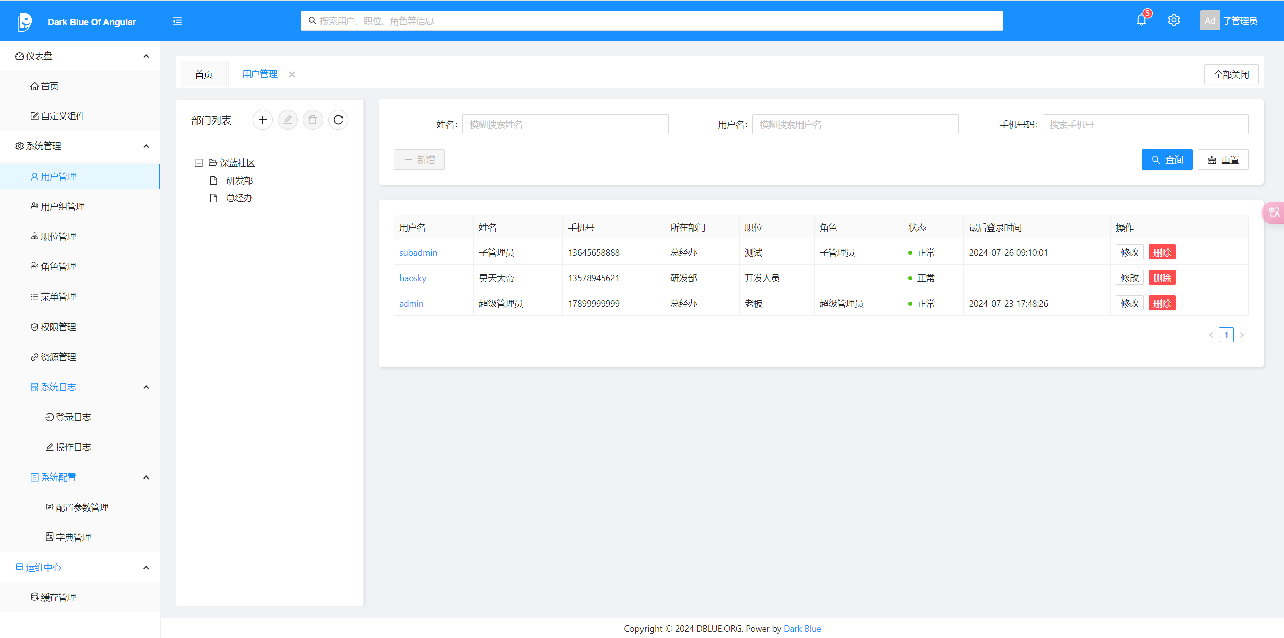Image resolution: width=1284 pixels, height=638 pixels.
Task: Collapse the 深蓝社区 tree node
Action: (x=199, y=163)
